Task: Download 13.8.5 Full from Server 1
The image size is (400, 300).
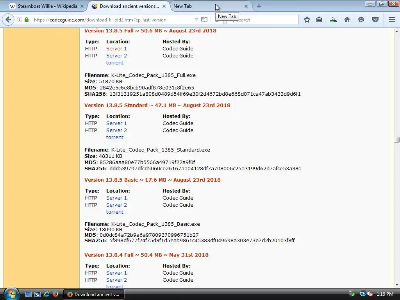Action: point(116,48)
